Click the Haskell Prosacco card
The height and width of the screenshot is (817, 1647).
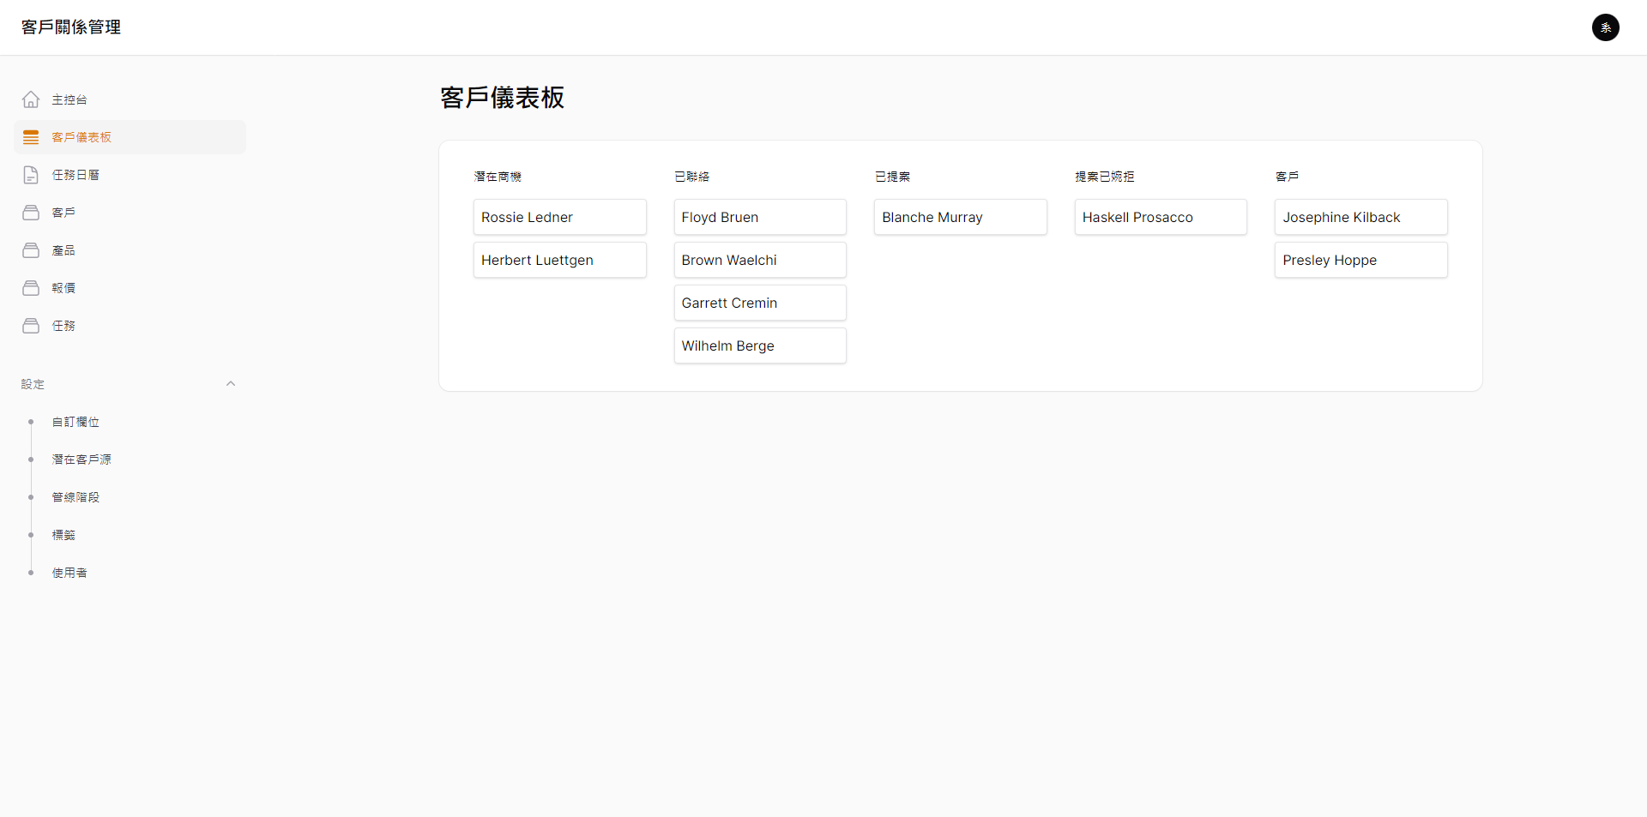[x=1161, y=217]
